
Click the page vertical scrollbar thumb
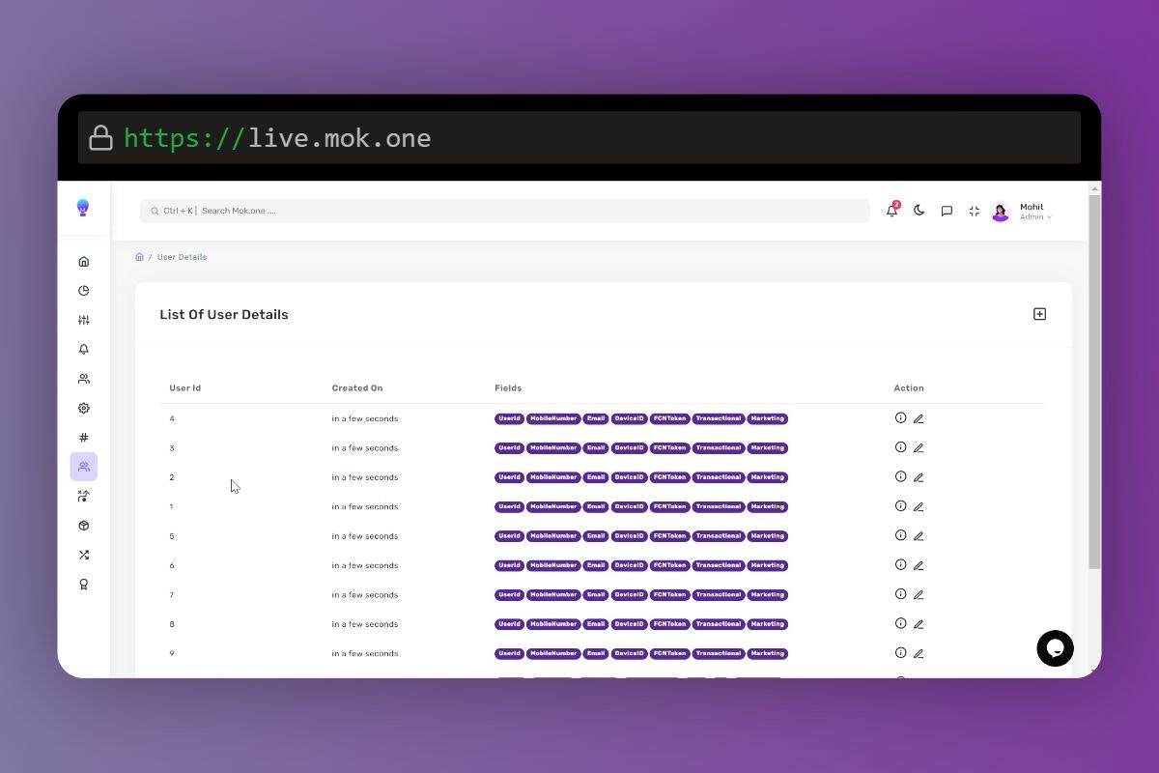click(x=1094, y=382)
